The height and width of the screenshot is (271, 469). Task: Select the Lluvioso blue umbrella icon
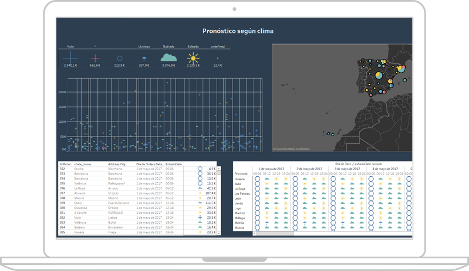[144, 58]
